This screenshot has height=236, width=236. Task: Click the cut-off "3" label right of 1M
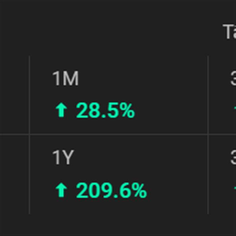click(233, 79)
